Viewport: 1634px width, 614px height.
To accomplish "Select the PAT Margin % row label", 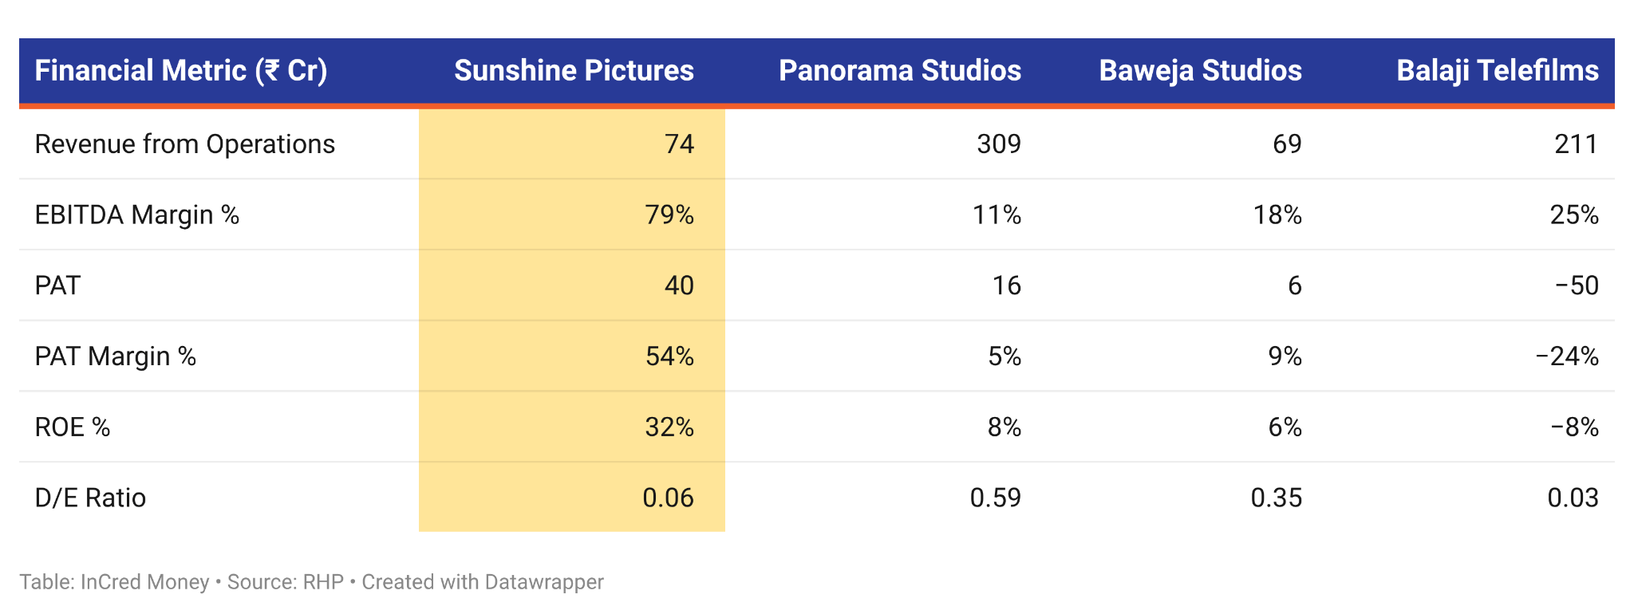I will pyautogui.click(x=116, y=356).
